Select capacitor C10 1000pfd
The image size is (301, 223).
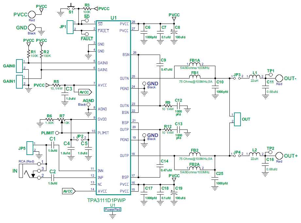[x=215, y=88]
